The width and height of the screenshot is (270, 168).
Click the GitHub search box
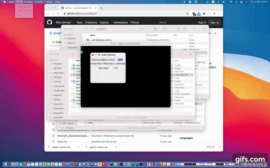tap(176, 22)
